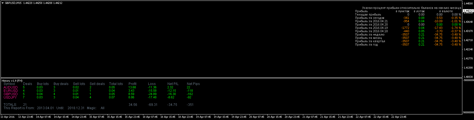Click the EURUSD Net P/L value -12.15
The height and width of the screenshot is (120, 474).
(x=172, y=91)
